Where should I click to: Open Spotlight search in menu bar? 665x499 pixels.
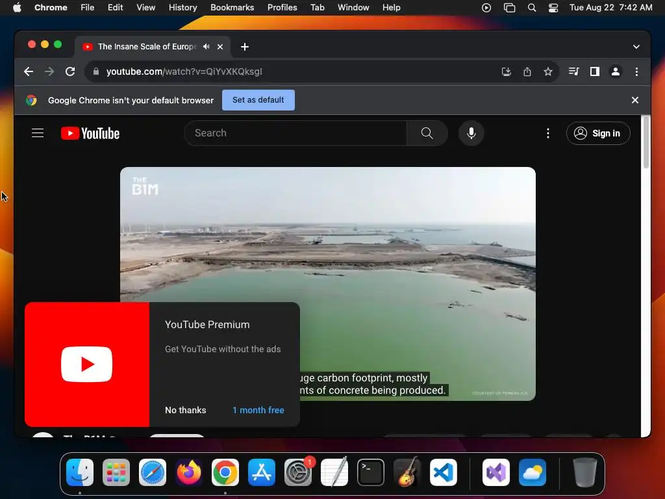pos(531,8)
